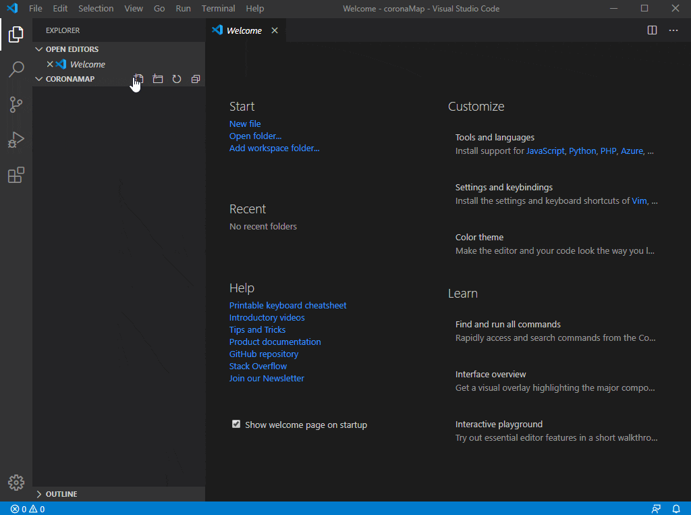Open the Color theme item
This screenshot has height=515, width=691.
(x=480, y=237)
